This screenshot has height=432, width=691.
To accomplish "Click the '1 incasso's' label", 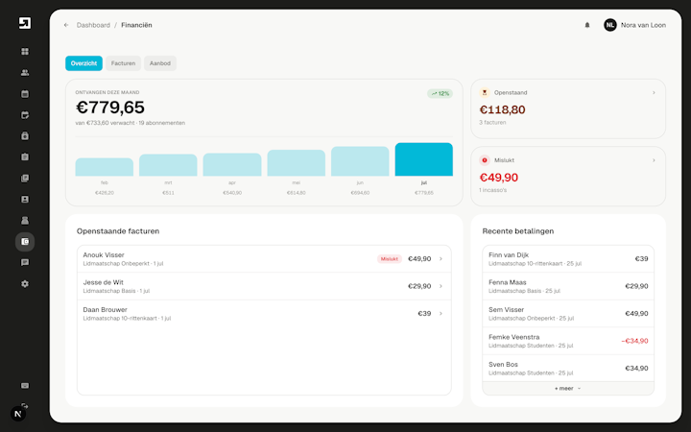I will point(493,190).
